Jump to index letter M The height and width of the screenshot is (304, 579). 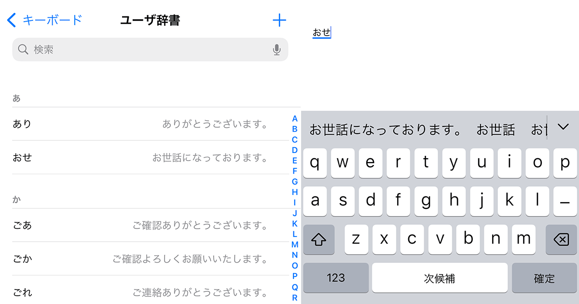tap(295, 245)
